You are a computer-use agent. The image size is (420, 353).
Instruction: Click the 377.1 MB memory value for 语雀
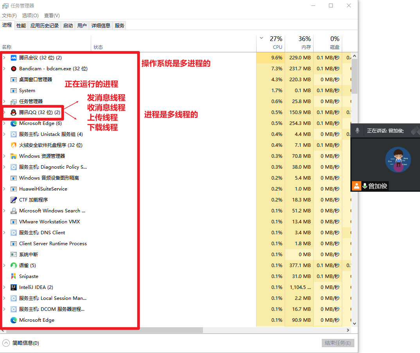tap(300, 266)
